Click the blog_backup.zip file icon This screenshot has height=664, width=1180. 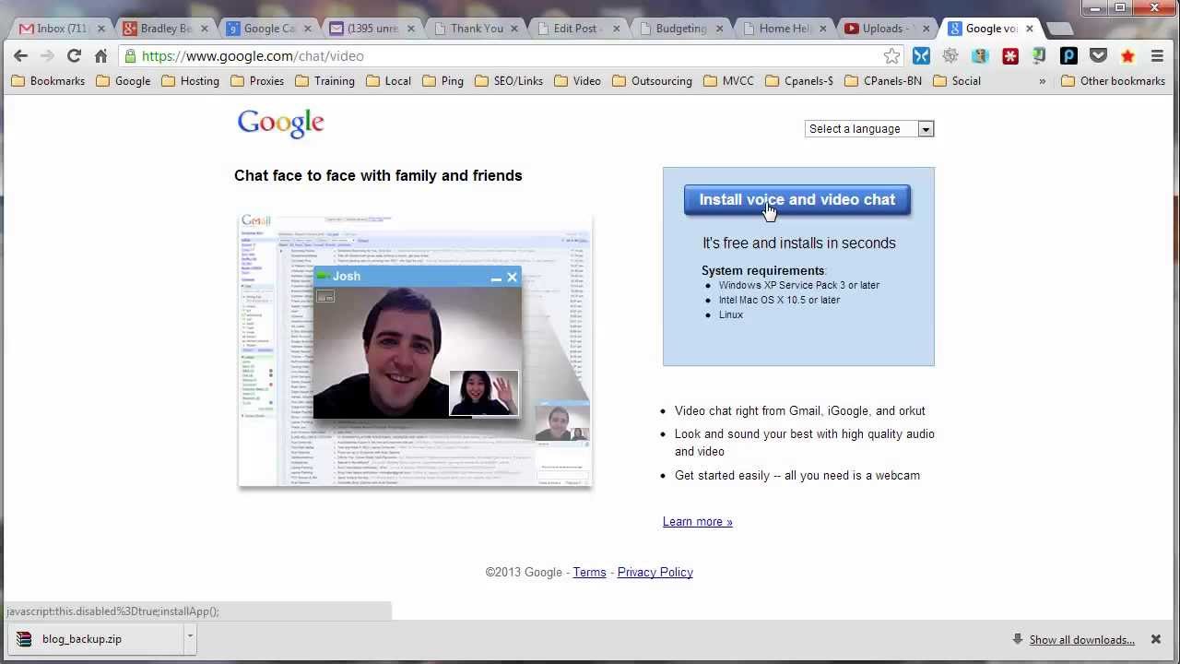coord(24,639)
